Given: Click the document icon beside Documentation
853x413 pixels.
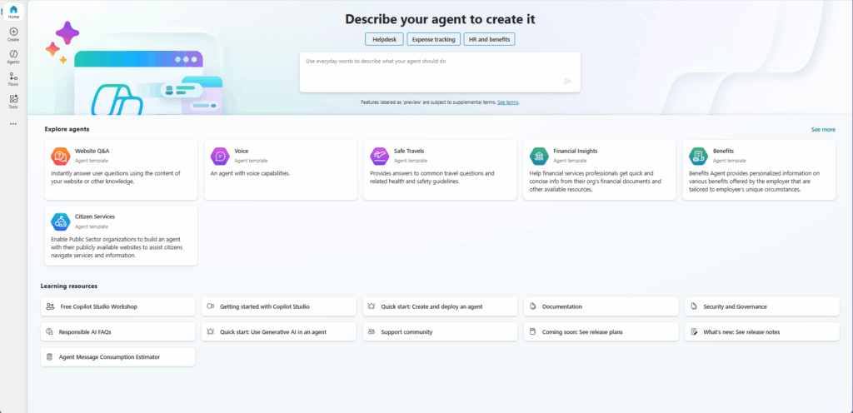Looking at the screenshot, I should tap(532, 306).
